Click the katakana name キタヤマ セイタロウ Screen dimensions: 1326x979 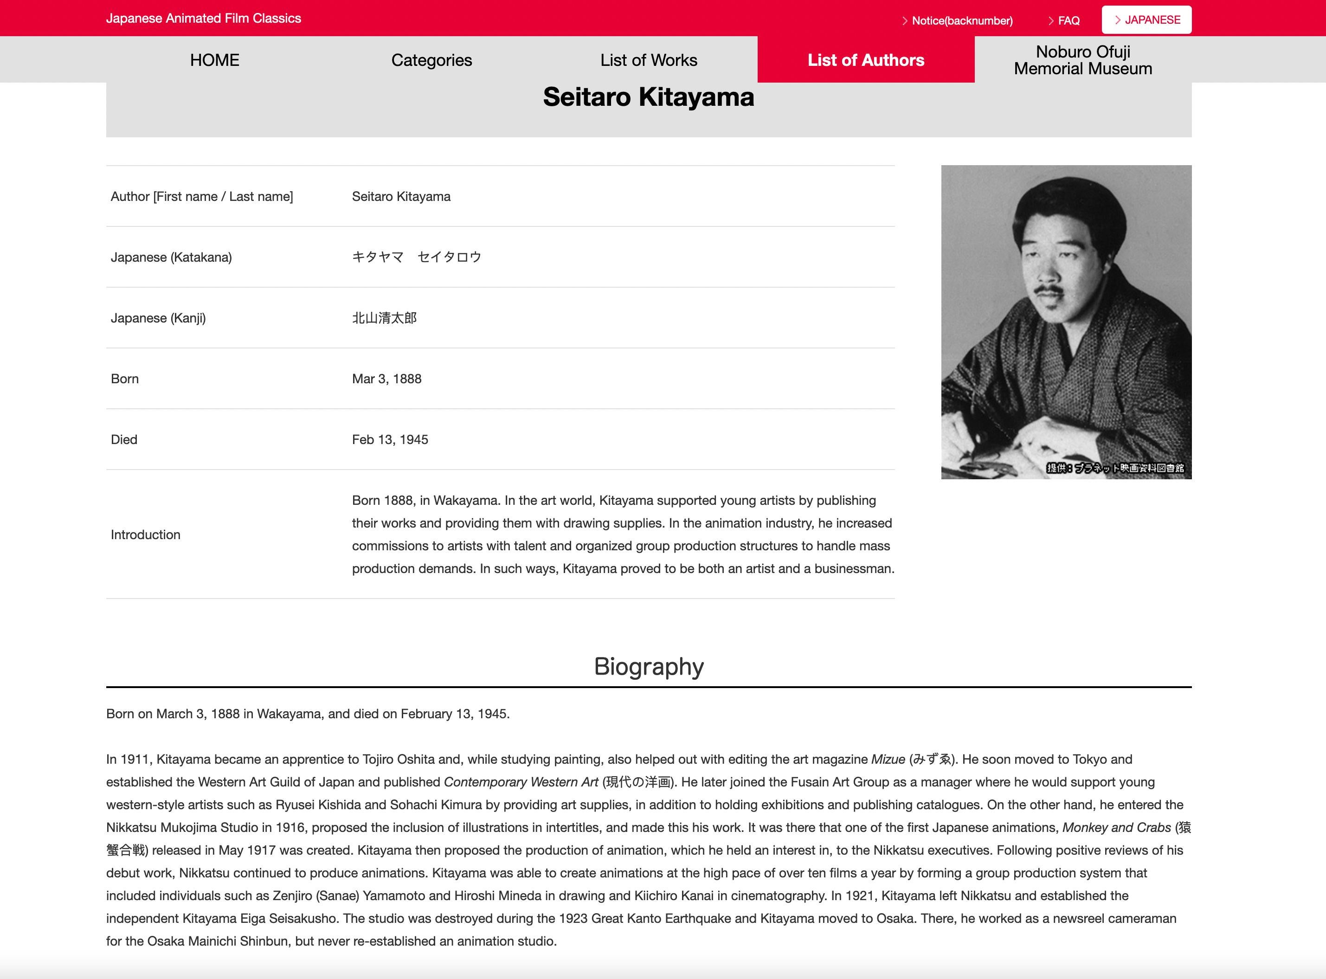click(416, 257)
